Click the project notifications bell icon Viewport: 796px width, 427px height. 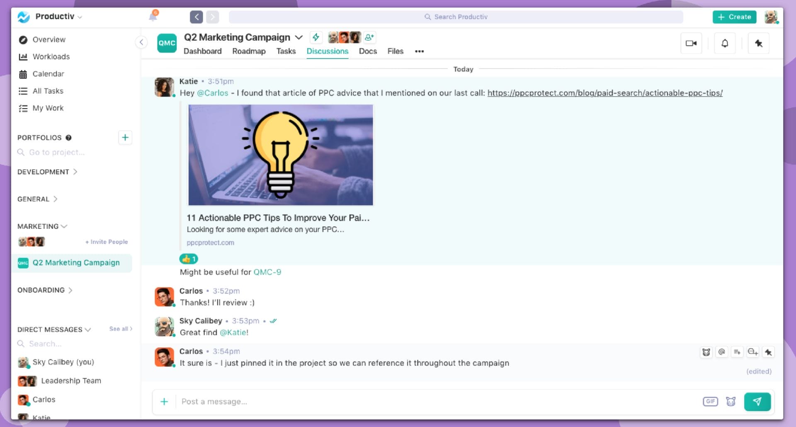724,43
